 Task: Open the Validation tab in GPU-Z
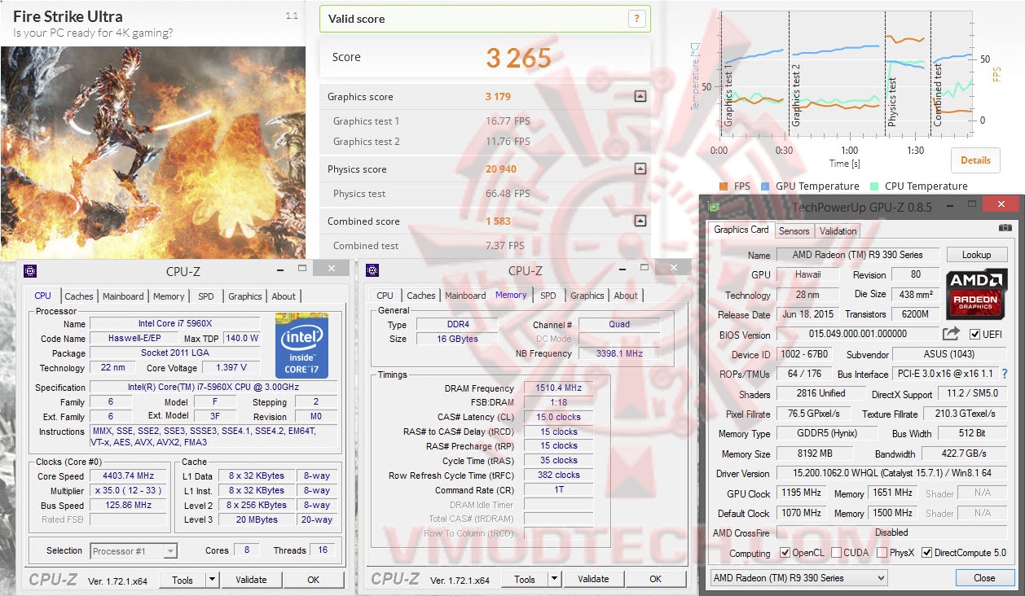pos(838,231)
